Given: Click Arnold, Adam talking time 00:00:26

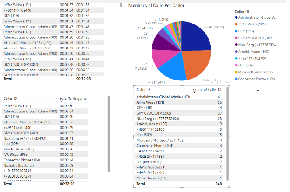Looking at the screenshot, I should click(67, 149).
